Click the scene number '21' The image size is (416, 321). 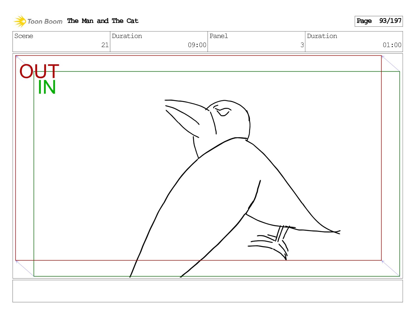coord(105,45)
